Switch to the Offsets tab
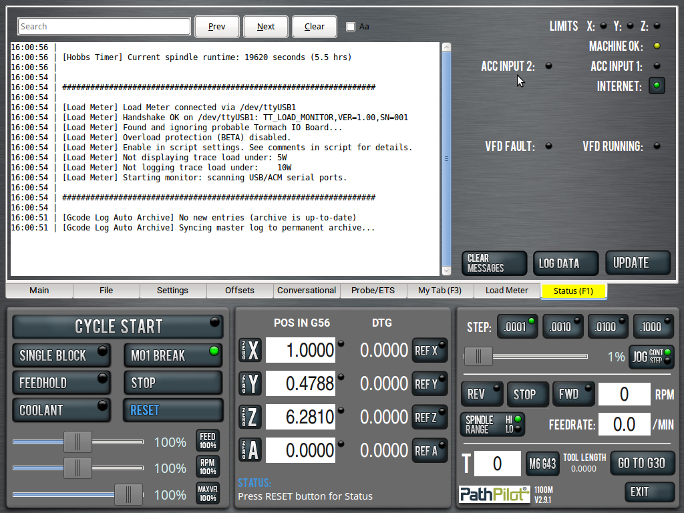 point(239,291)
